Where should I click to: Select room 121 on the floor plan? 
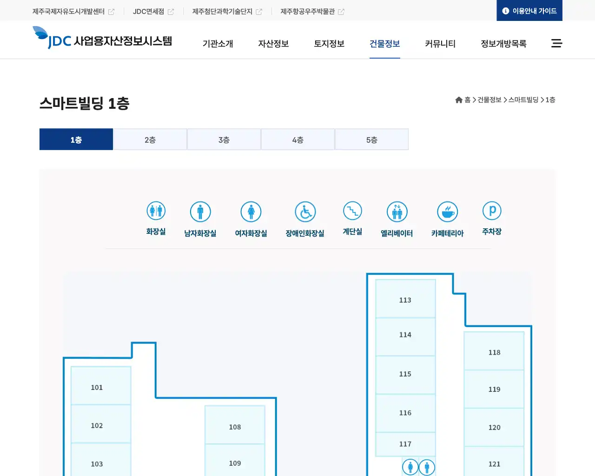494,461
